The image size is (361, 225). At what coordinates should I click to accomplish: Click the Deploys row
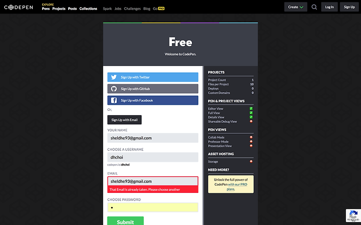tap(231, 89)
